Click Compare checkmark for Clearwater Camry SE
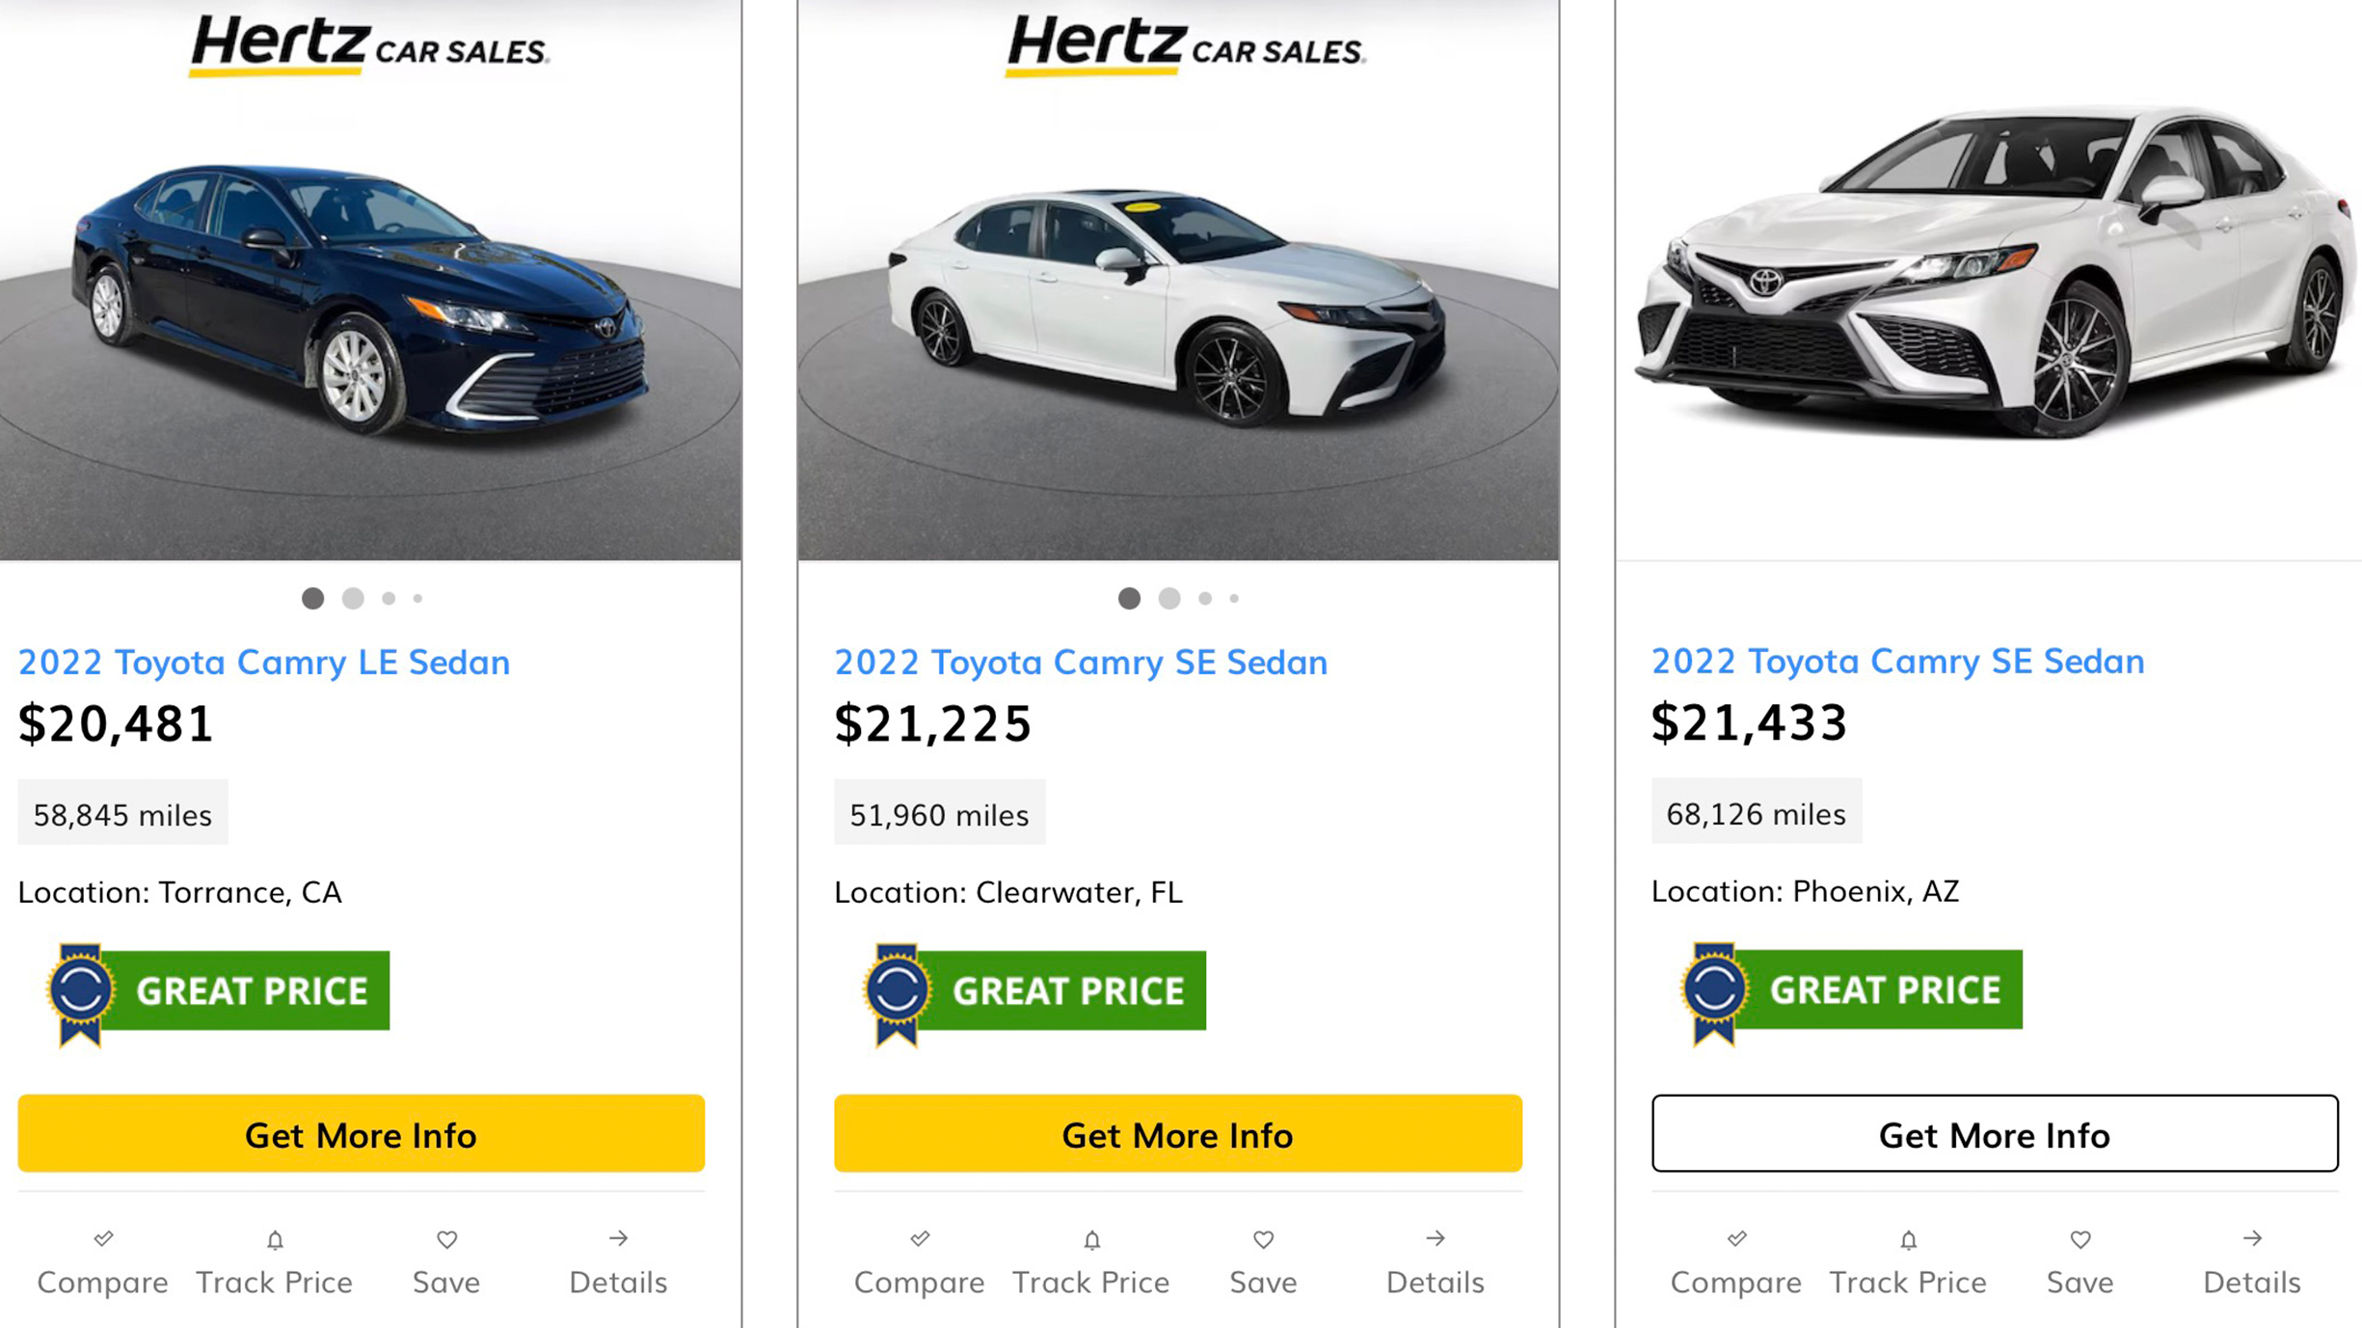This screenshot has width=2362, height=1328. [920, 1239]
